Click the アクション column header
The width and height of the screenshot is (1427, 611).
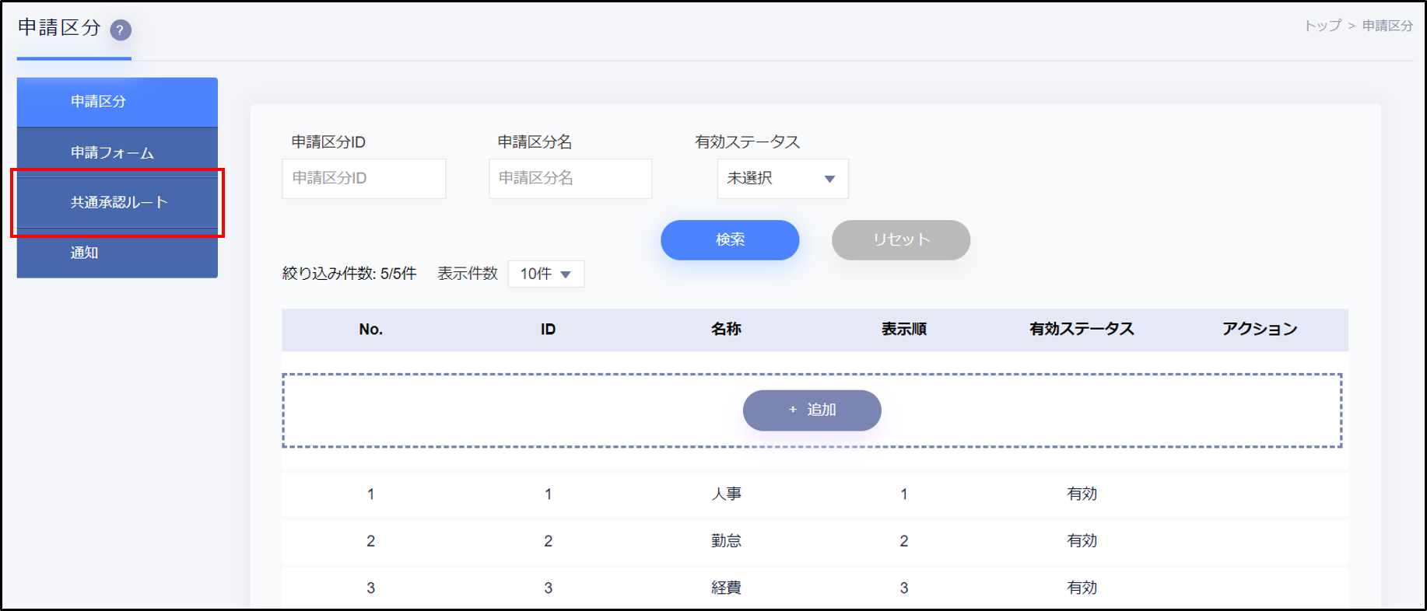1260,330
